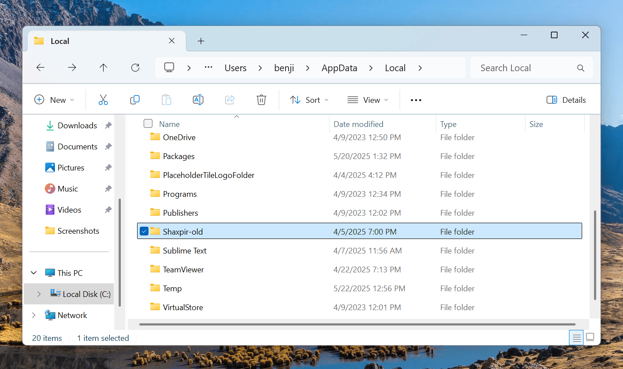Expand the Network tree node
The width and height of the screenshot is (623, 369).
pos(34,315)
